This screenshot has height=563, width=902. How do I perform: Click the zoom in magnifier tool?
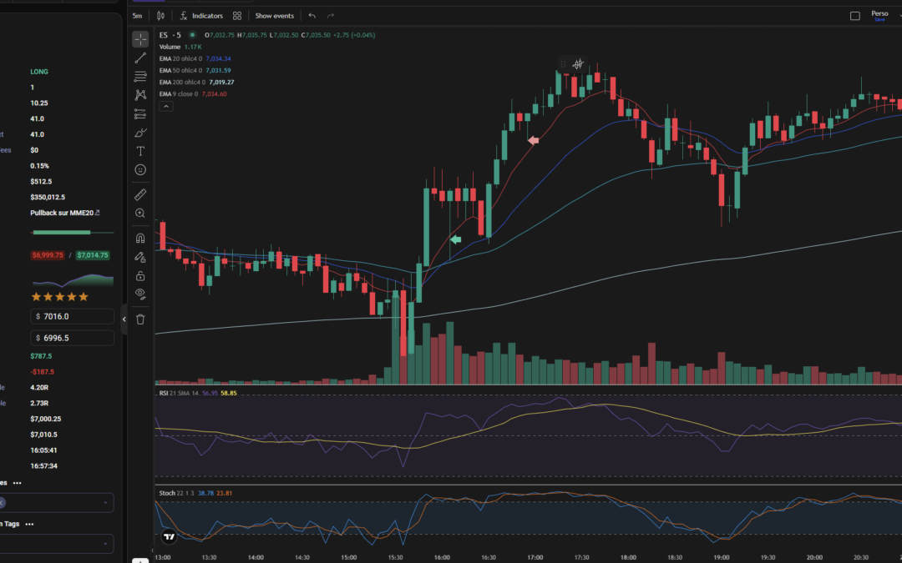[x=140, y=214]
